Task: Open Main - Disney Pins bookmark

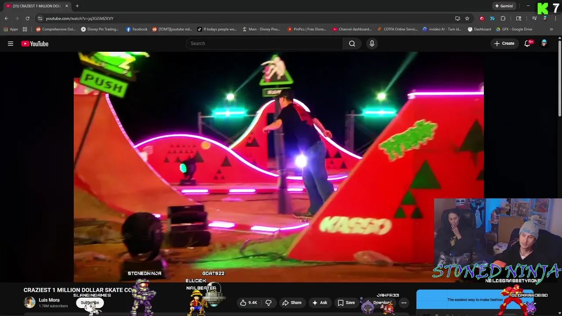Action: click(261, 29)
